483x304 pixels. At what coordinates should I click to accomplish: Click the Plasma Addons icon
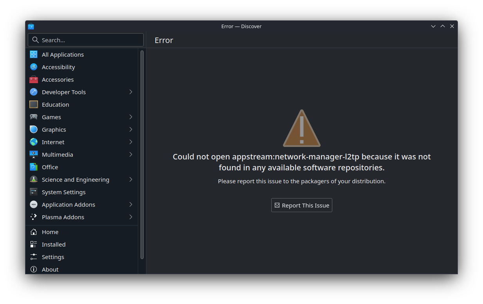click(34, 217)
